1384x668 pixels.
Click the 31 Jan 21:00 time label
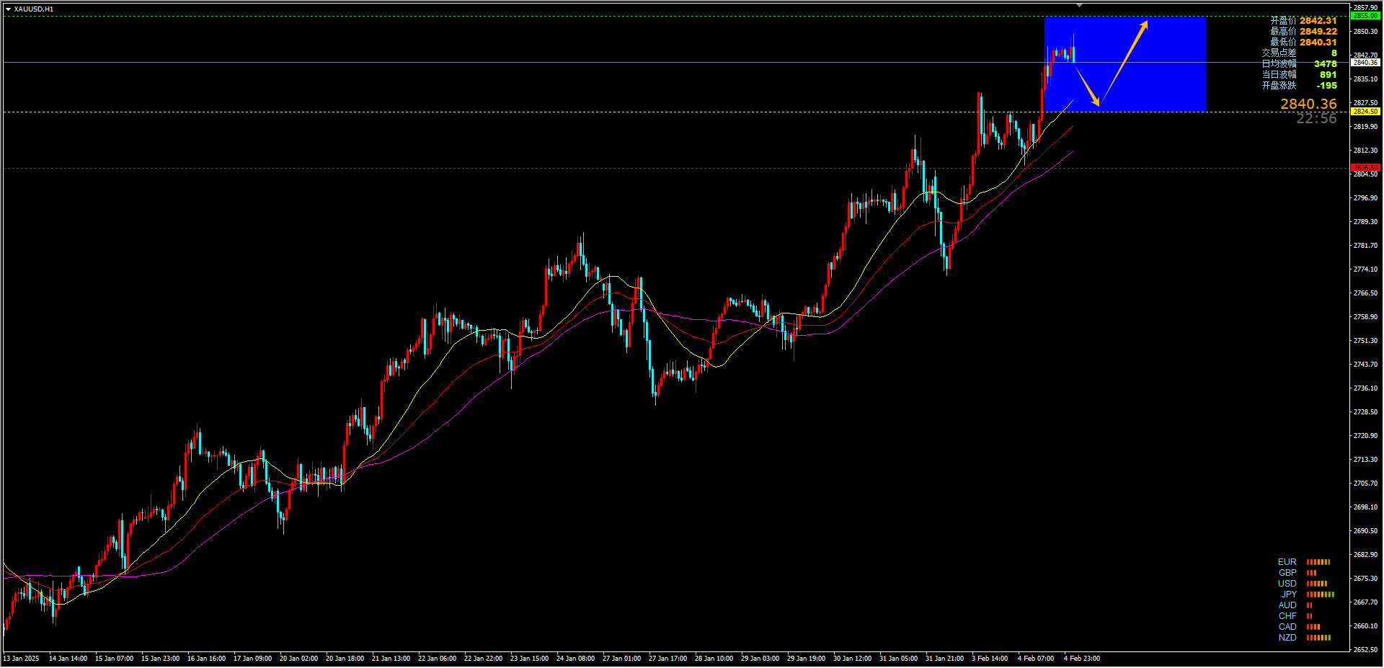click(x=944, y=659)
